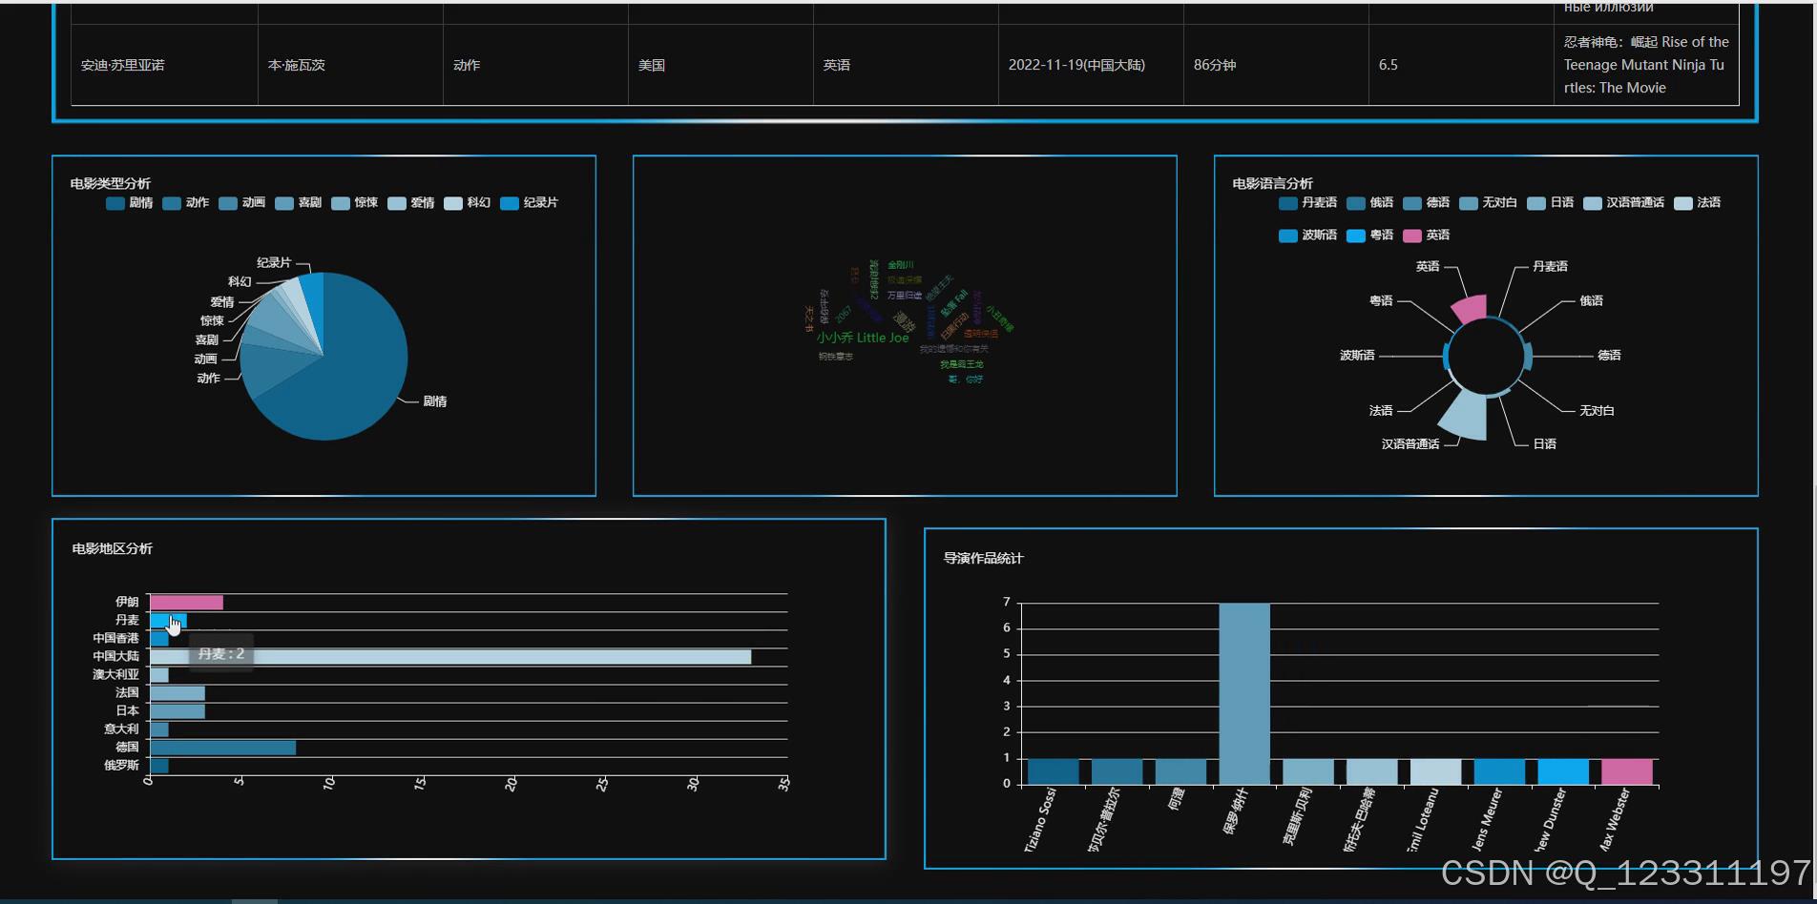Image resolution: width=1817 pixels, height=904 pixels.
Task: Click word cloud entry 小小乔 Little Joe
Action: pyautogui.click(x=863, y=338)
